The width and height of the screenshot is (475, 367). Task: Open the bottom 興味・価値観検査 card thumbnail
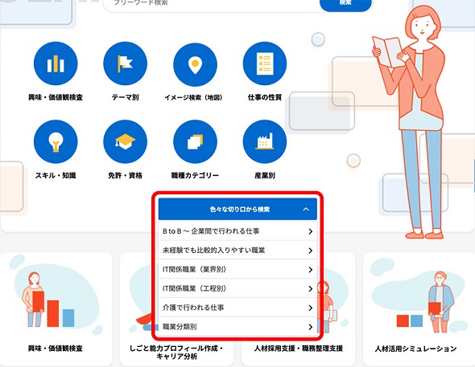(x=56, y=296)
